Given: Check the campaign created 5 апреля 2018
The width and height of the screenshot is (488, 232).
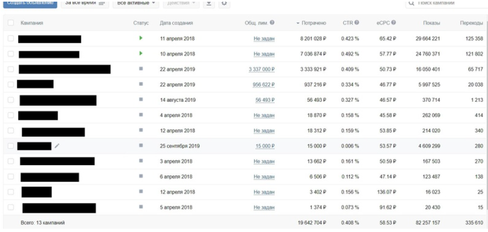Looking at the screenshot, I should point(11,207).
